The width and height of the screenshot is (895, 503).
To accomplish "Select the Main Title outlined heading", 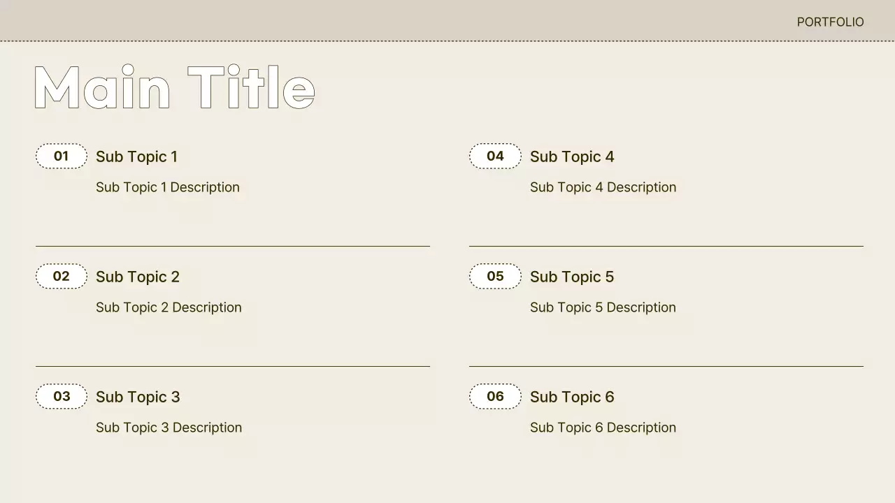I will pos(174,88).
